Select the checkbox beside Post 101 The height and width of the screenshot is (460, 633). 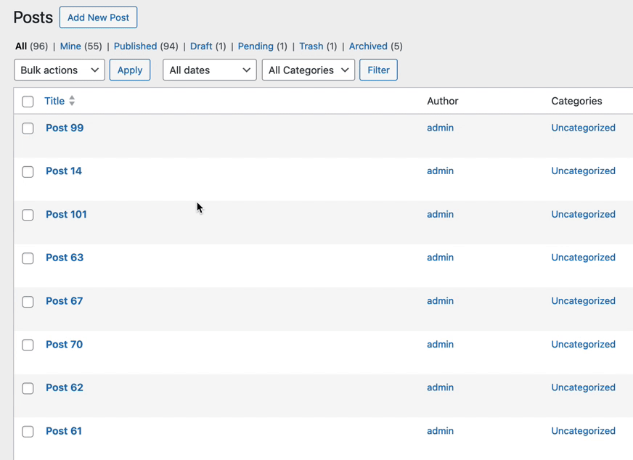(28, 215)
